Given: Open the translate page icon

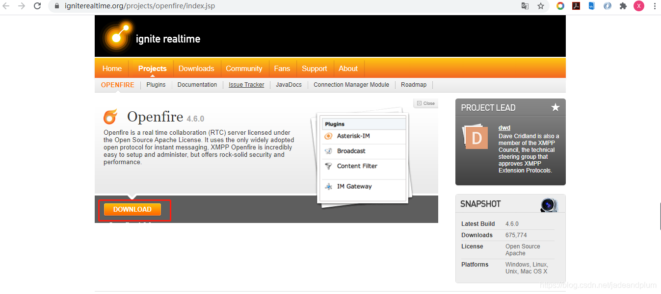Looking at the screenshot, I should pyautogui.click(x=525, y=6).
